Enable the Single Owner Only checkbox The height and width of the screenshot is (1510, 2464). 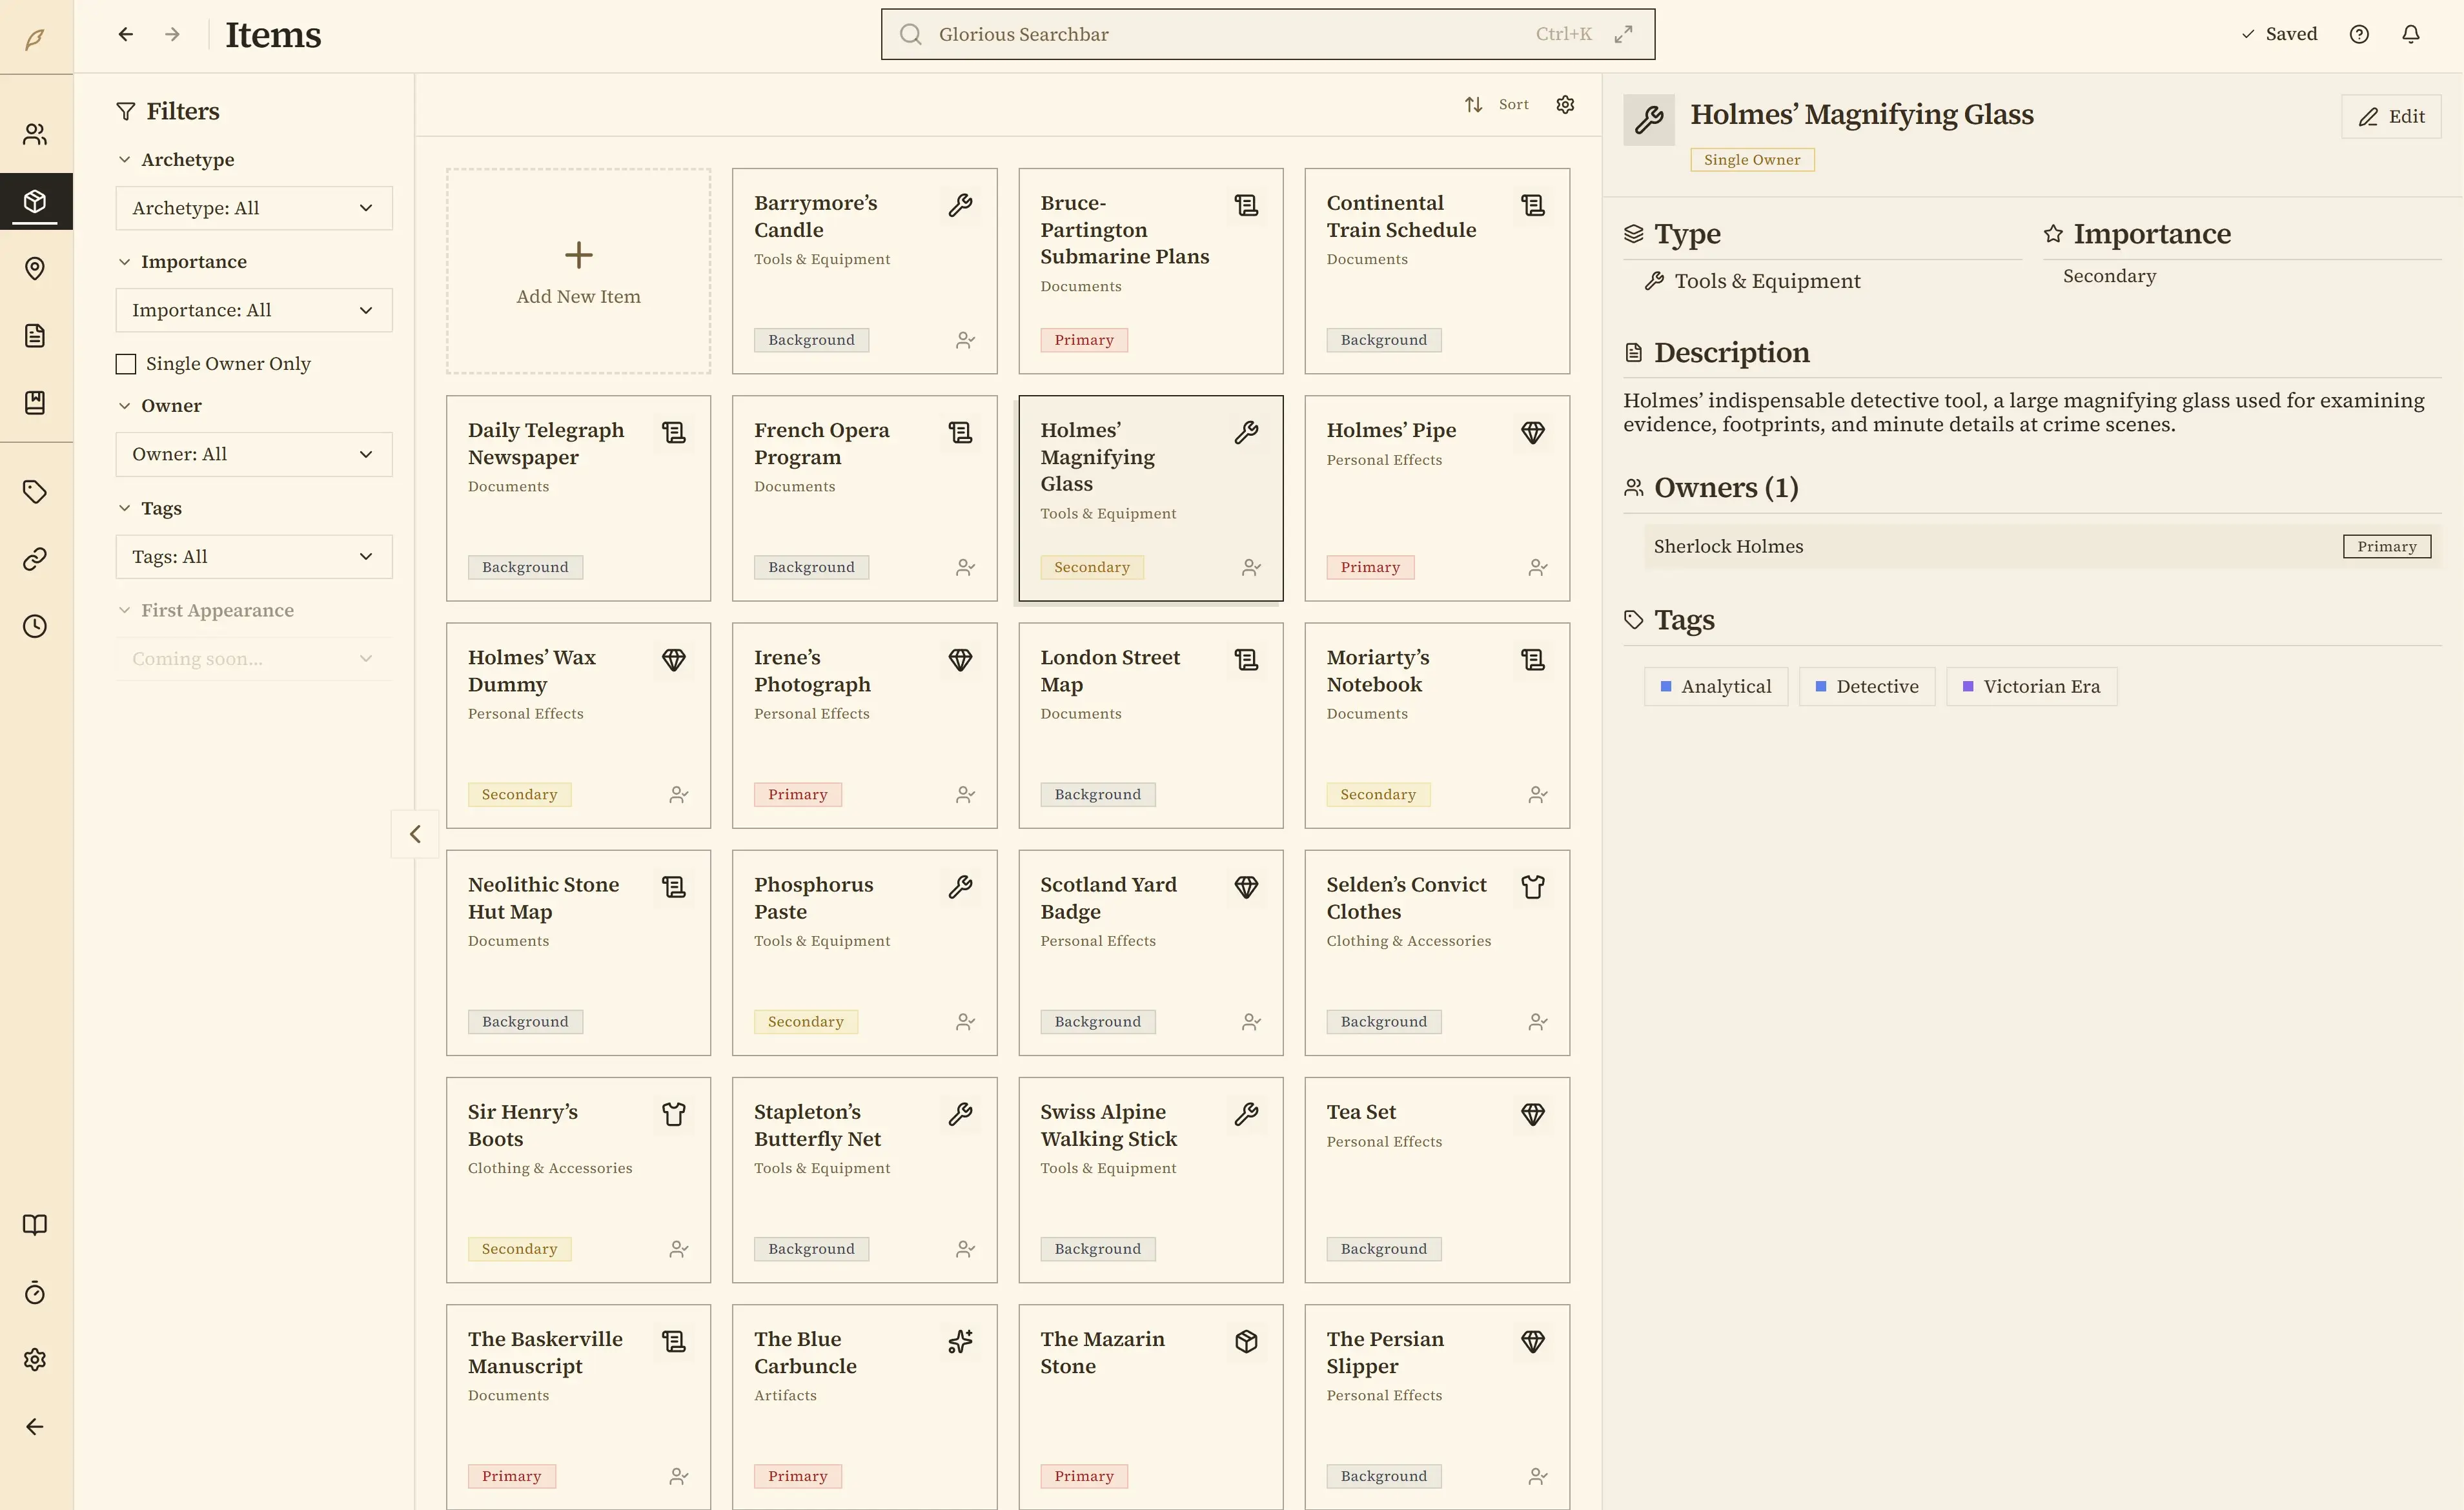coord(125,363)
